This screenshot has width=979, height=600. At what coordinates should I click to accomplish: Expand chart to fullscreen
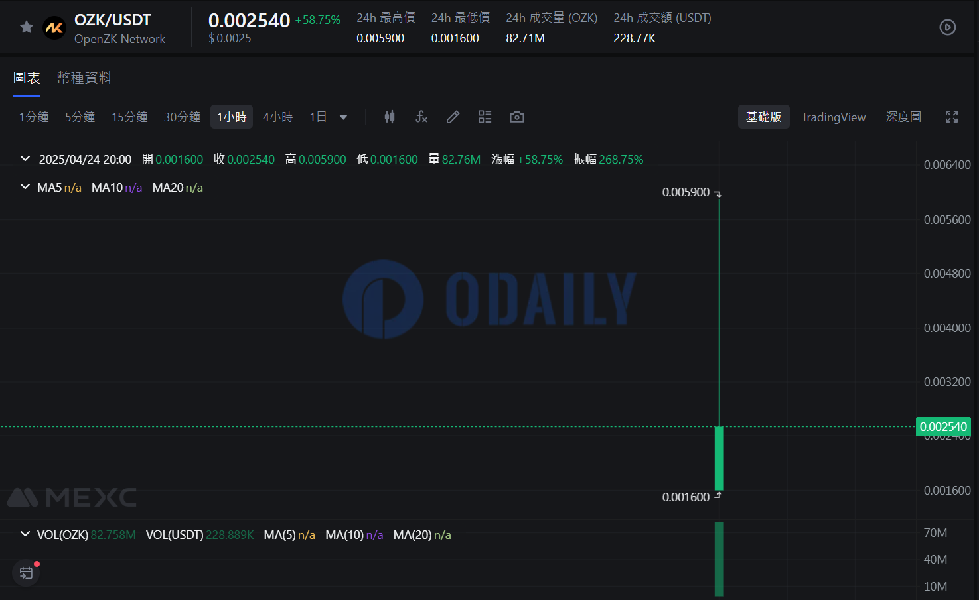952,117
